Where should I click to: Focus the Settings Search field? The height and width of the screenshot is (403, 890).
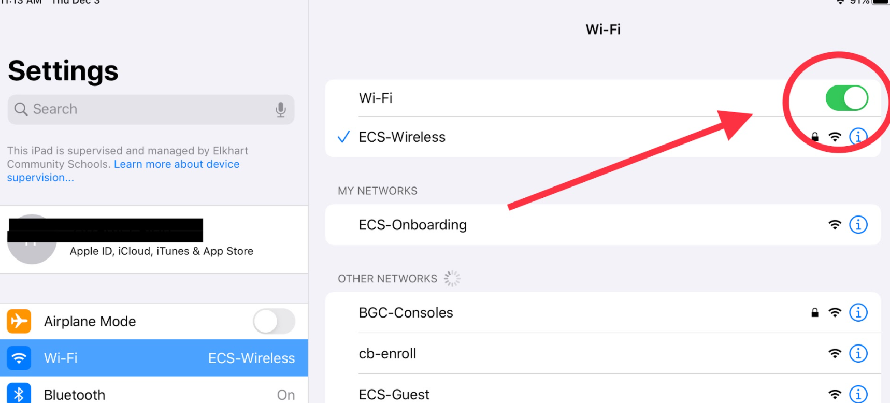click(x=151, y=109)
